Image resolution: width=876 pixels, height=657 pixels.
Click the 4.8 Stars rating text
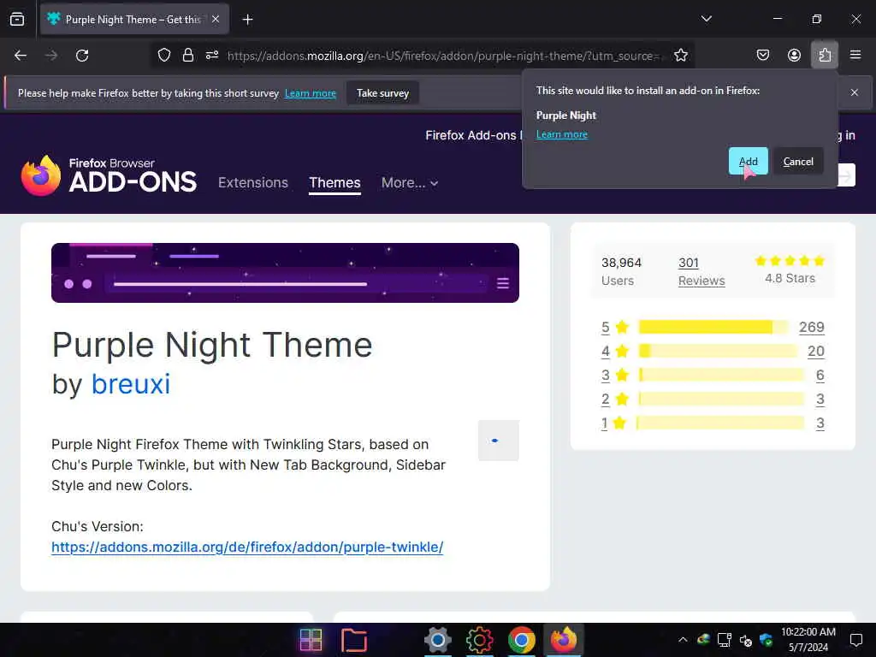coord(790,278)
